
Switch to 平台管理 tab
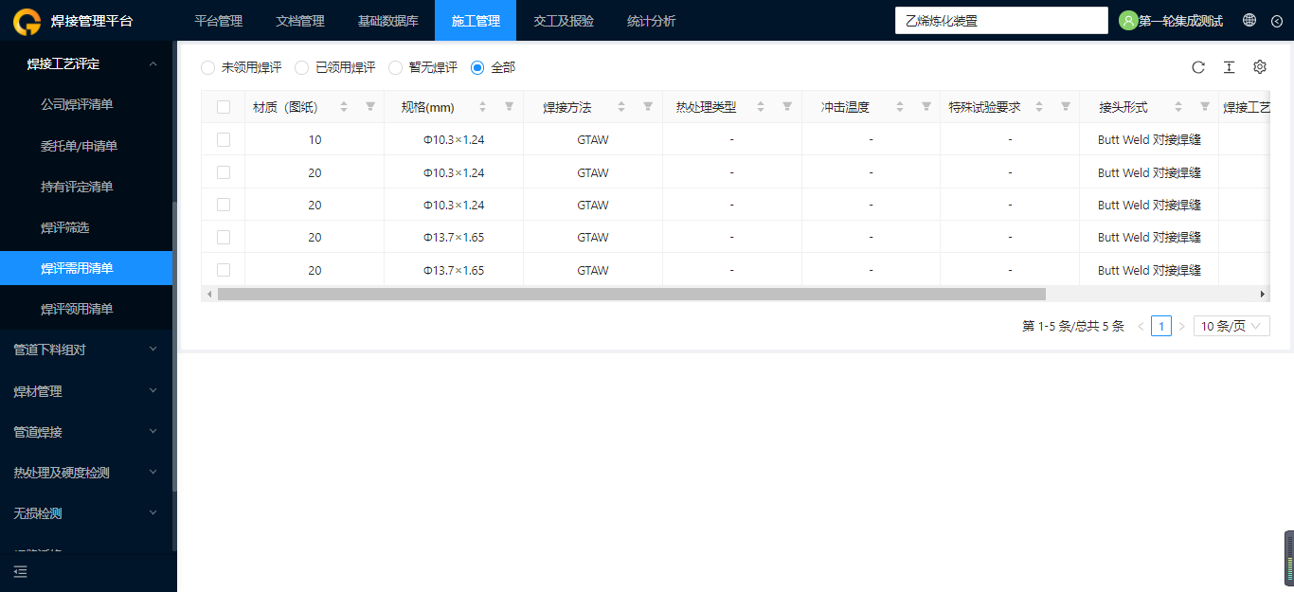point(218,21)
